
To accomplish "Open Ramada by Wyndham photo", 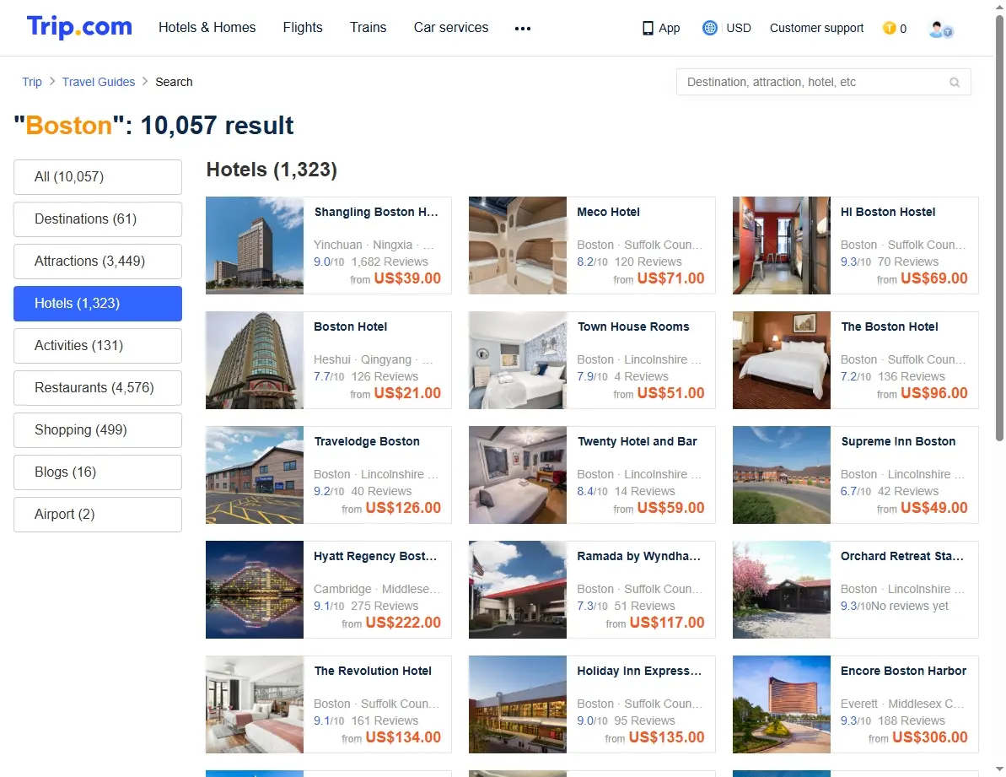I will click(x=518, y=590).
